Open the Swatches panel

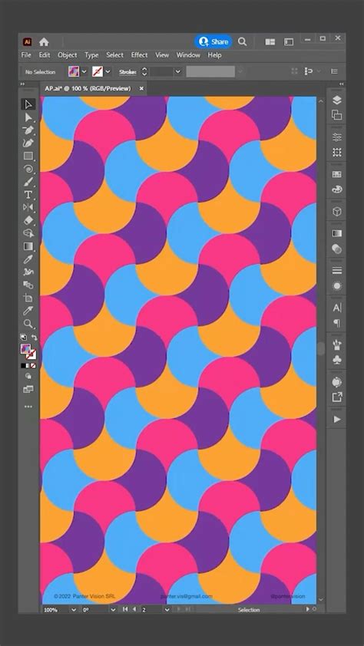click(337, 174)
